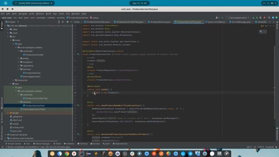Select ProductControllerTest in tree
Screen dimensions: 279x157
click(x=36, y=99)
